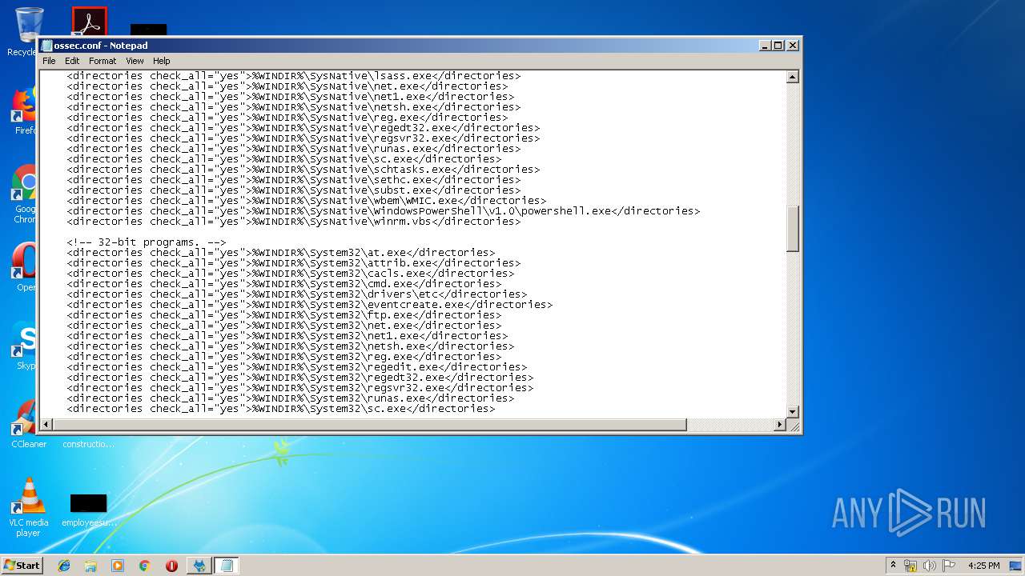Place cursor on wbem\WMIC.exe line
The image size is (1025, 576).
click(x=307, y=201)
